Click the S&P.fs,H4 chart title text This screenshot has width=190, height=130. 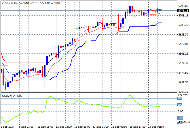pos(13,3)
